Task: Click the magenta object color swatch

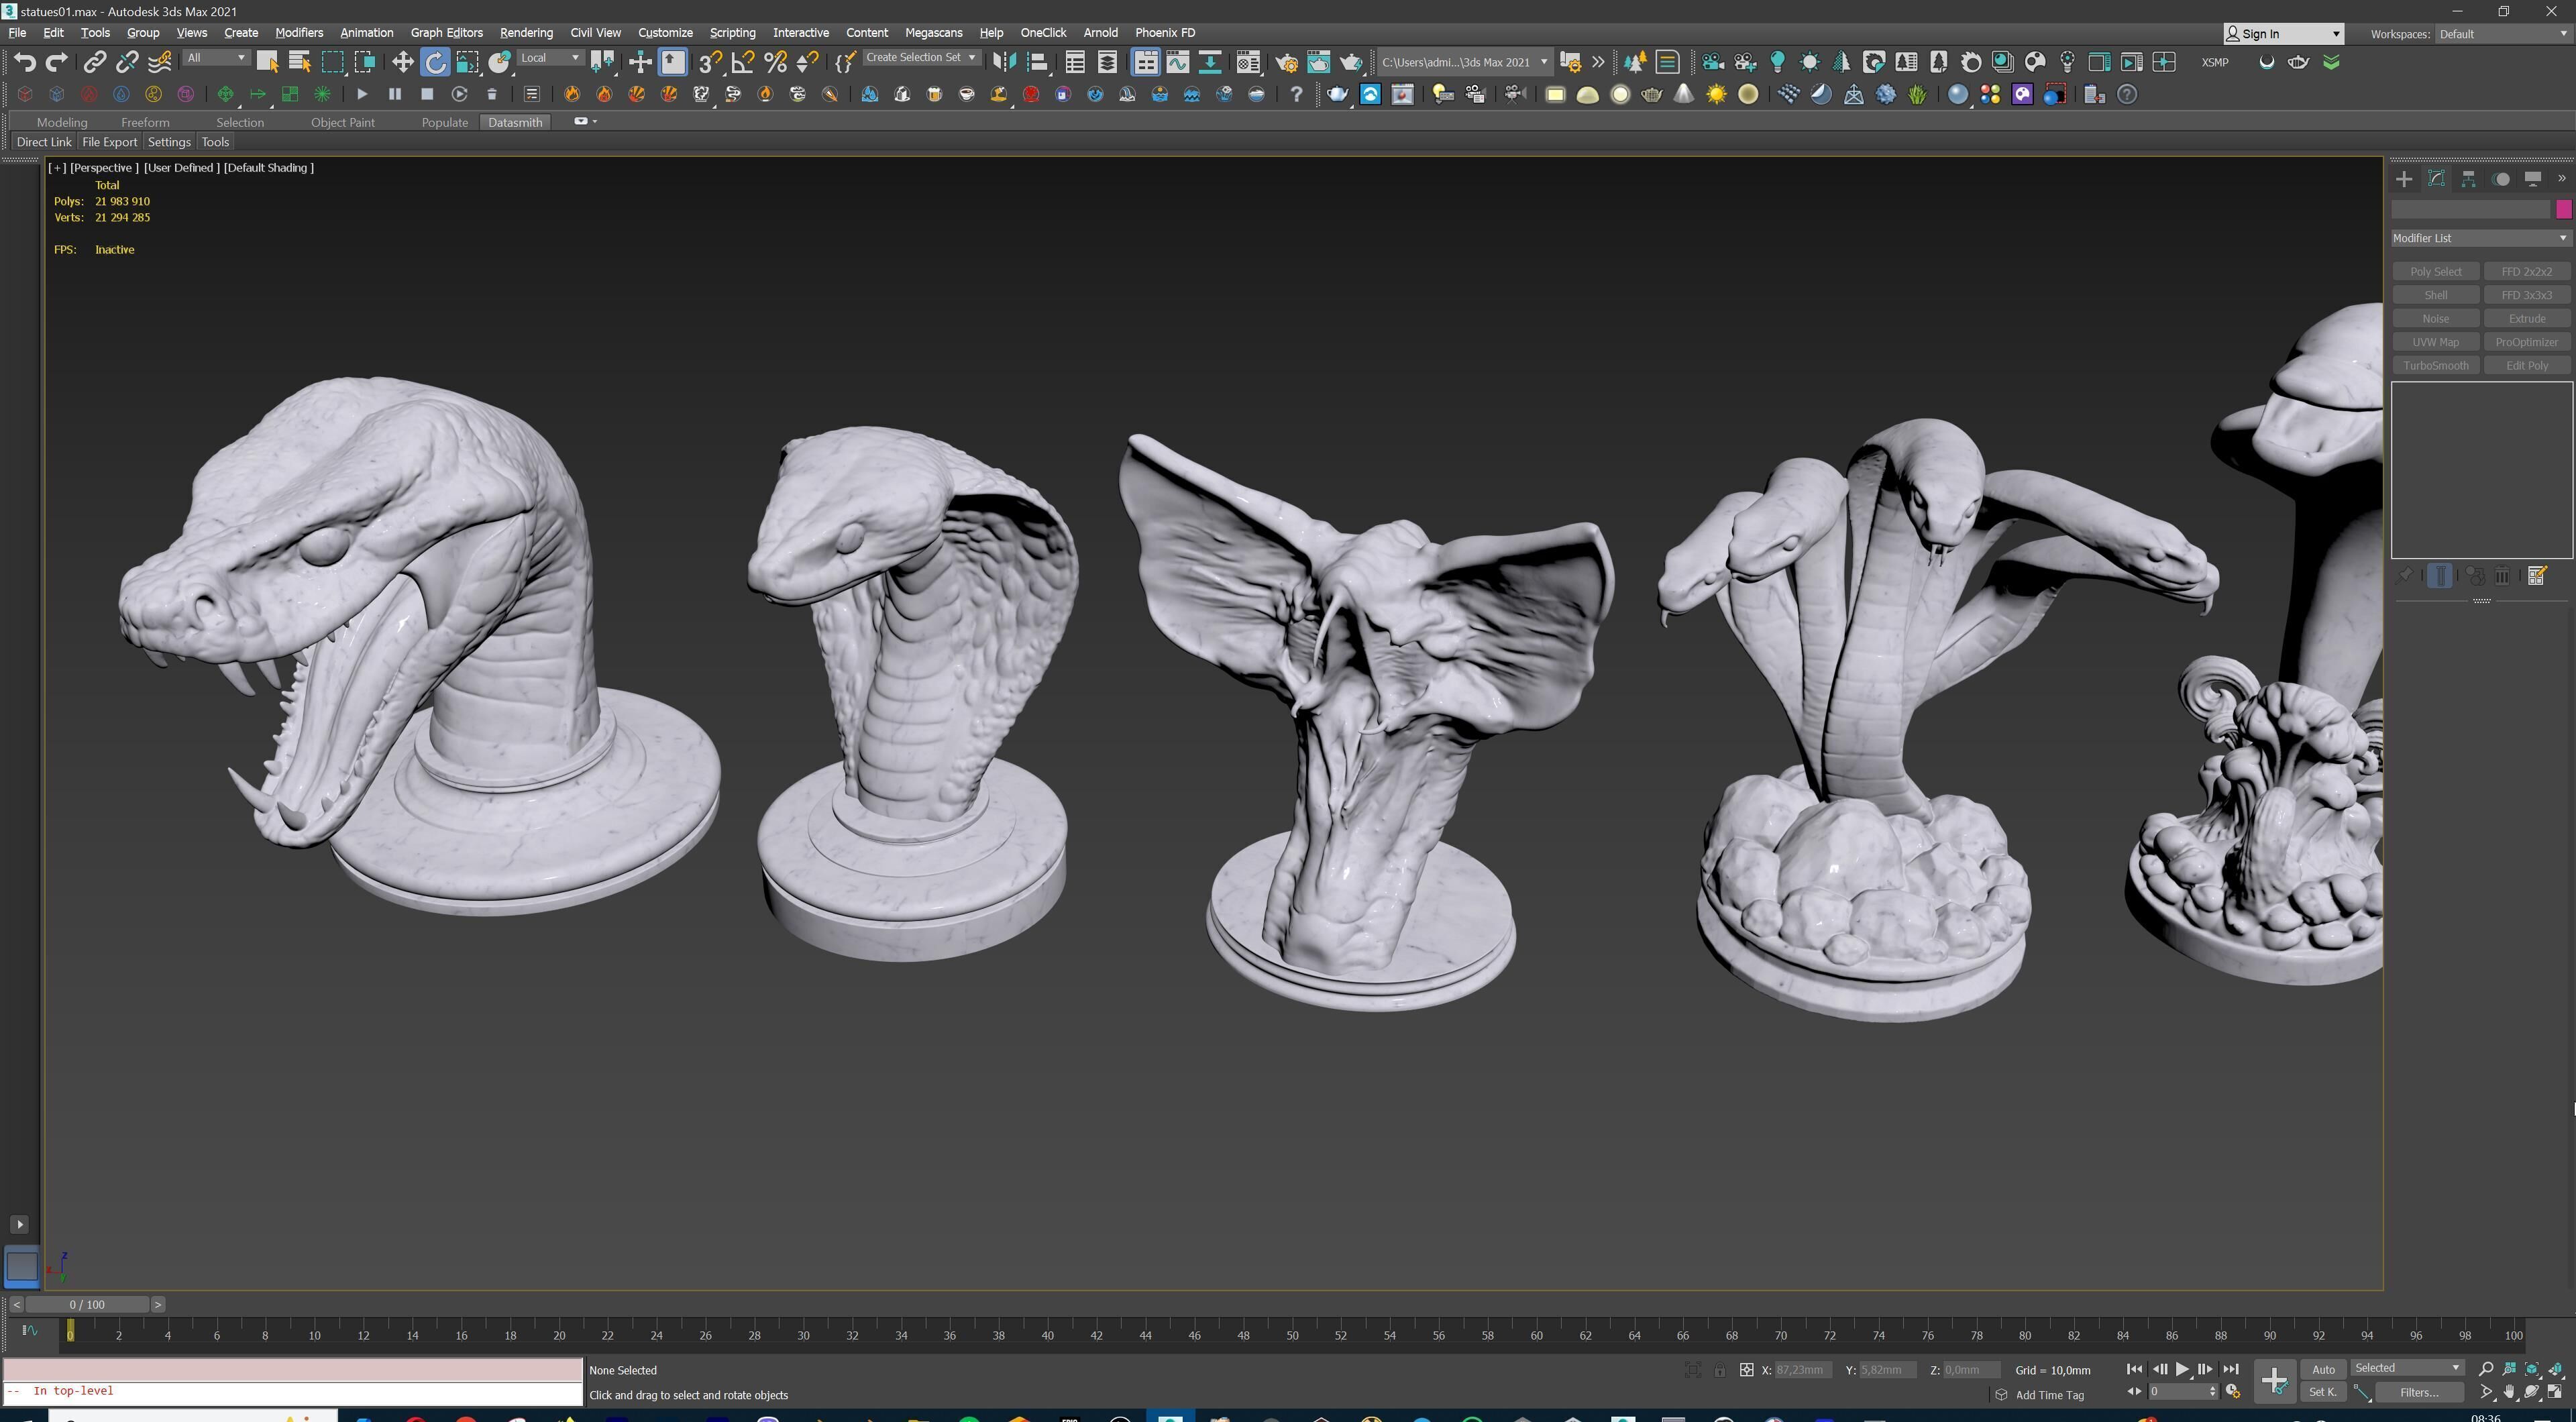Action: point(2563,209)
